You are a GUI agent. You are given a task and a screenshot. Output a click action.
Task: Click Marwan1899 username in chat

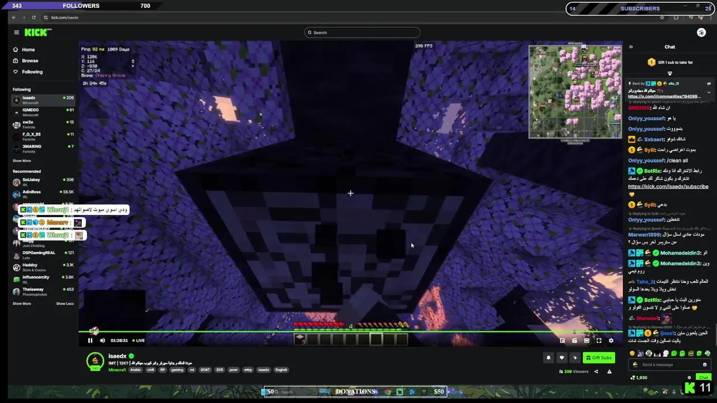coord(644,235)
